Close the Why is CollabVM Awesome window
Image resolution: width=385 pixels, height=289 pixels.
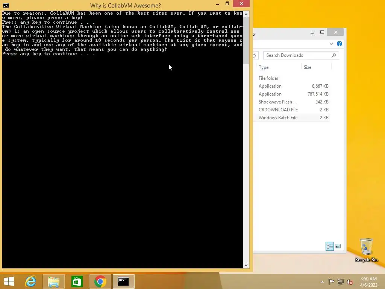[241, 3]
